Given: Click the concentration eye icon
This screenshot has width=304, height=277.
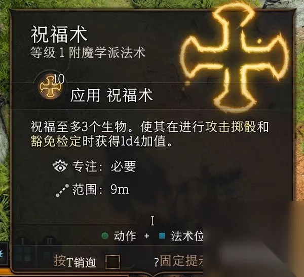Looking at the screenshot, I should [60, 166].
